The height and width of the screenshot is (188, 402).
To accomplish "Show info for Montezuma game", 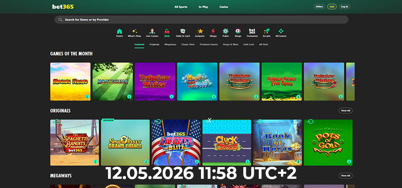I will 129,97.
